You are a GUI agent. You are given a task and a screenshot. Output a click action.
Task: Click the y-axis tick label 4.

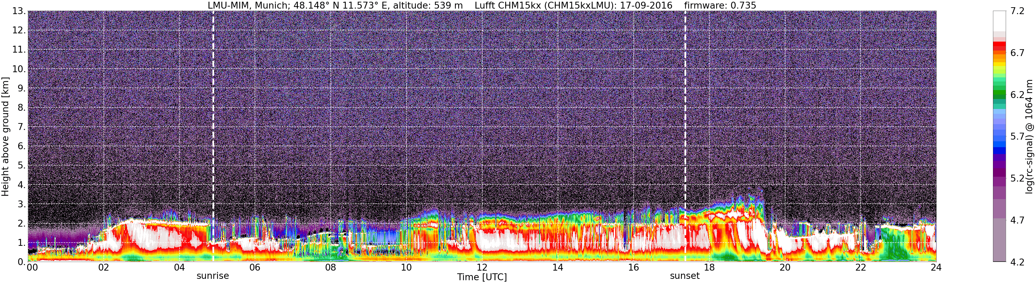pyautogui.click(x=21, y=185)
